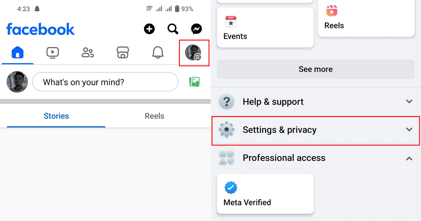Expand the Settings & privacy section
The height and width of the screenshot is (221, 421).
[x=409, y=130]
